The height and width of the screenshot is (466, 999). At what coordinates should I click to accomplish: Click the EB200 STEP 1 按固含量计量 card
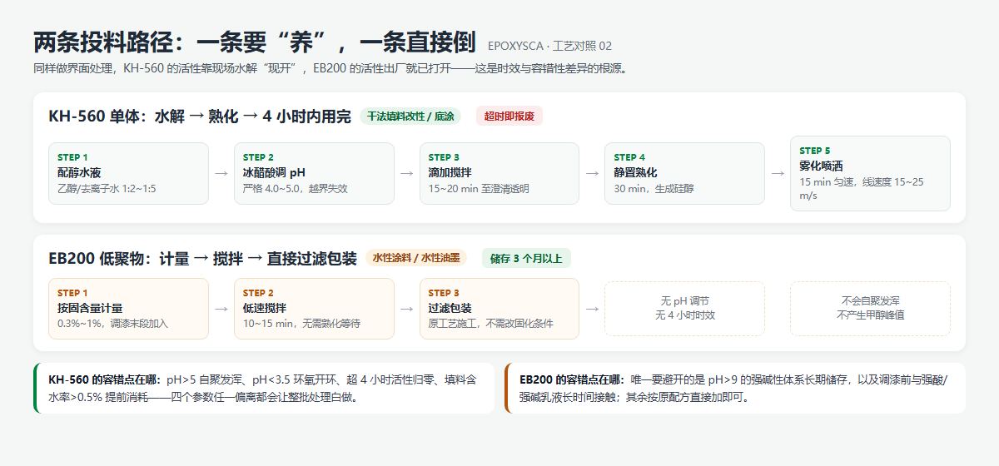click(128, 309)
